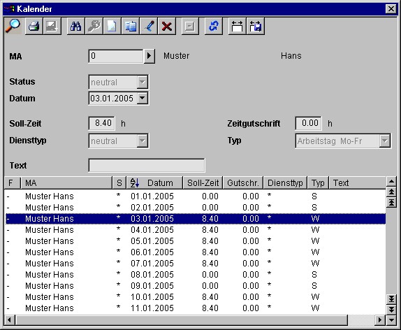Click the binoculars find icon

[x=75, y=26]
